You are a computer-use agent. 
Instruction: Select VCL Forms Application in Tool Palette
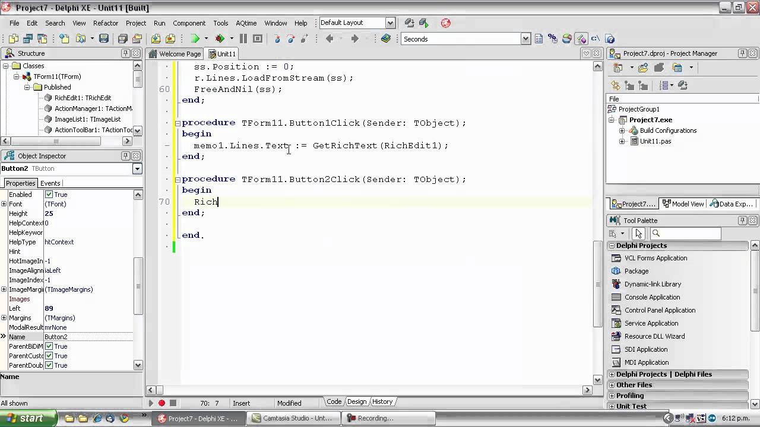655,258
